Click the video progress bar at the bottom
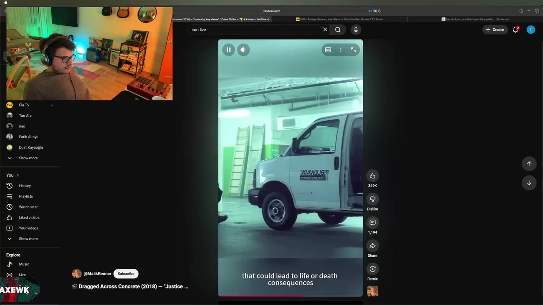 point(291,296)
